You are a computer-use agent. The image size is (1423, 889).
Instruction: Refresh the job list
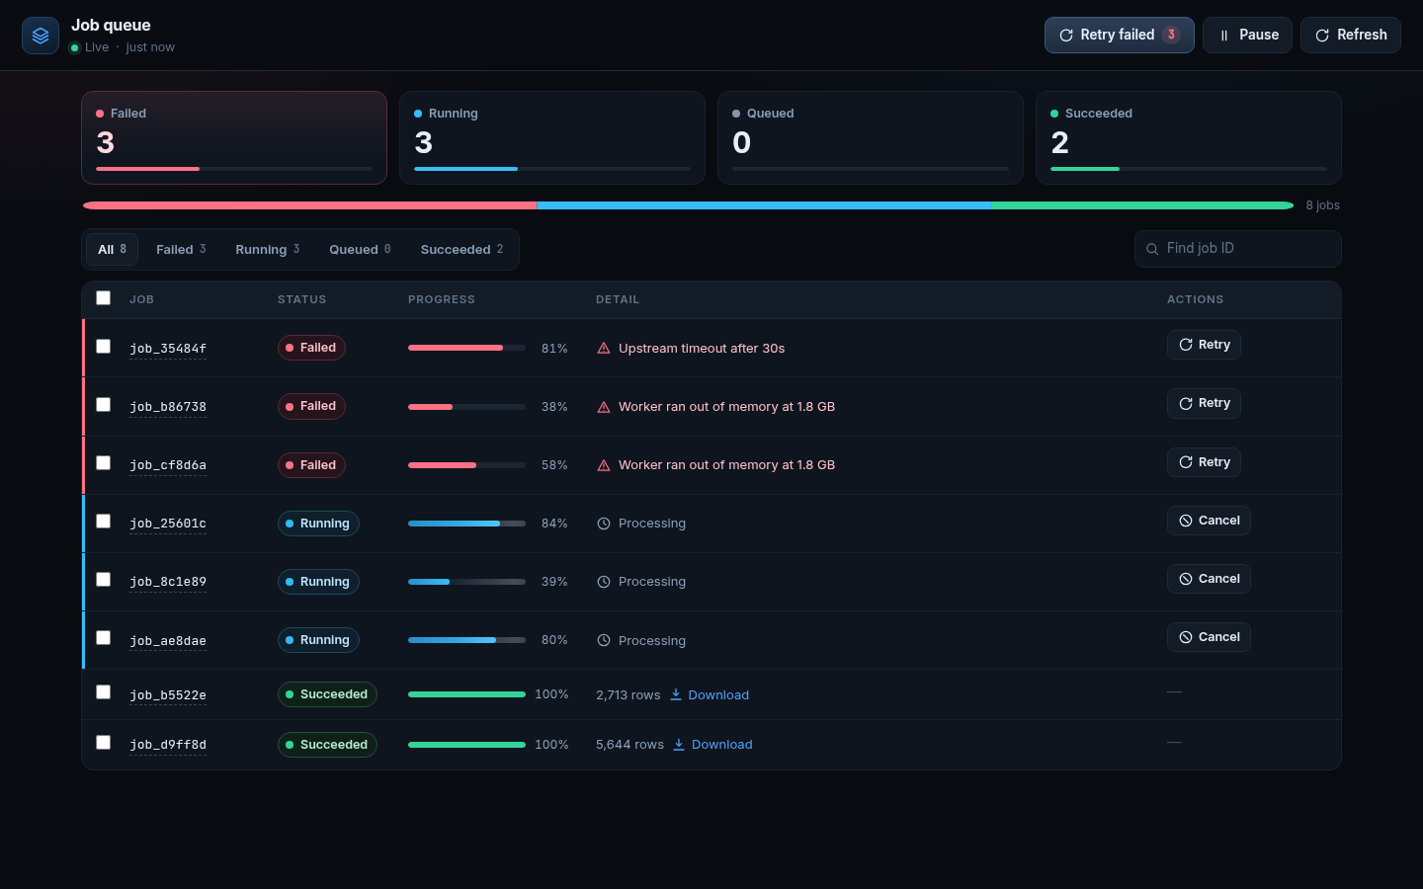[1350, 35]
